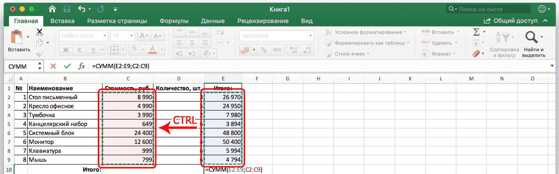559x174 pixels.
Task: Toggle Bold (Ж) formatting
Action: point(66,50)
